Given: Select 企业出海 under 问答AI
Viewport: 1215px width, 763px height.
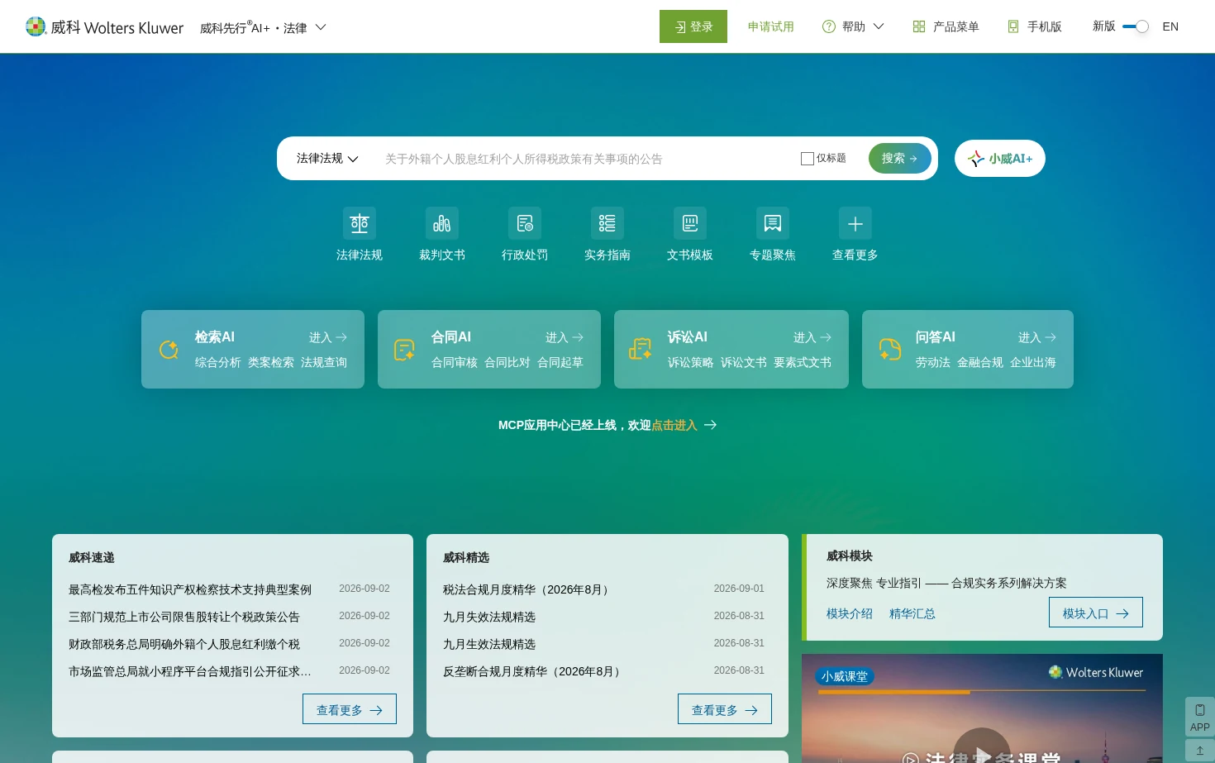Looking at the screenshot, I should click(x=1033, y=362).
